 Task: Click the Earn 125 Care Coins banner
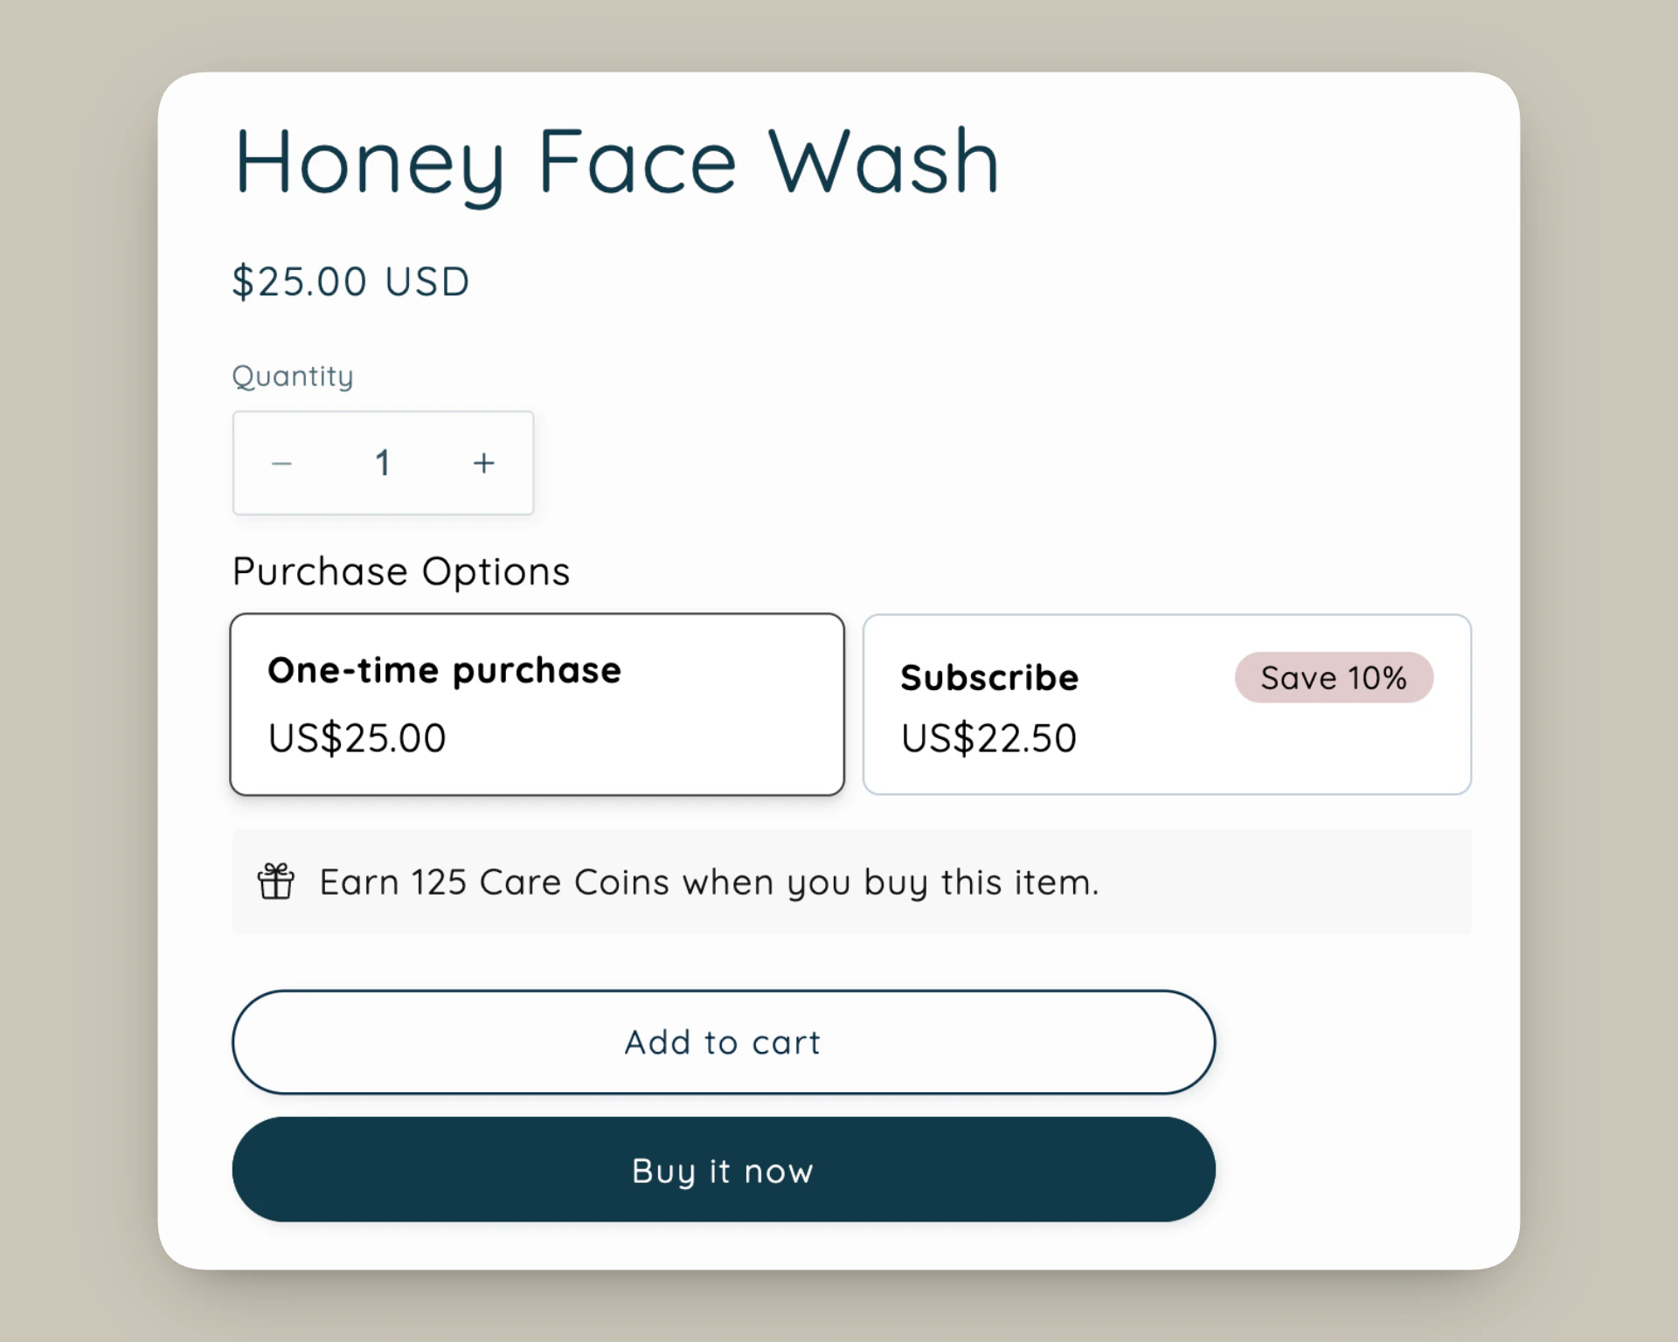[x=852, y=881]
